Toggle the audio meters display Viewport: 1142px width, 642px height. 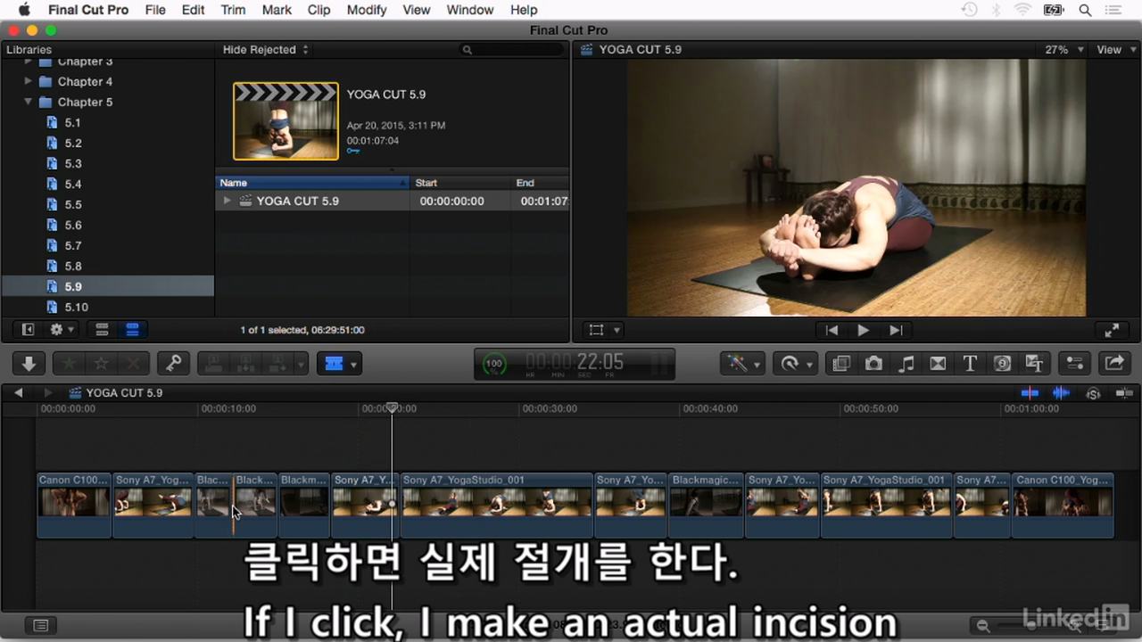pos(659,364)
